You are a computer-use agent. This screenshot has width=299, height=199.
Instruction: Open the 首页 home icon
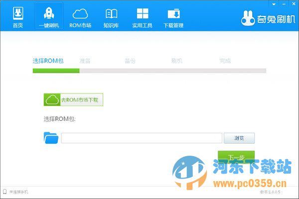(18, 13)
